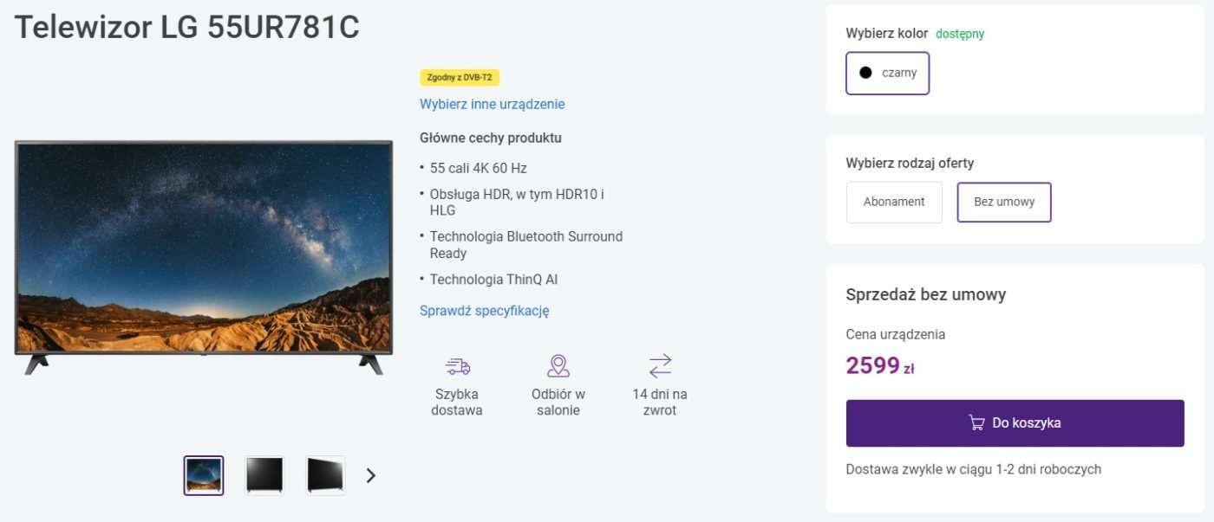Open the Wybierz inne urządzenie link

click(x=493, y=104)
